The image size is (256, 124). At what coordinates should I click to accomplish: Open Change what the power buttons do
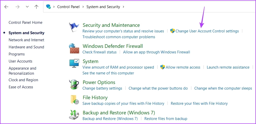[158, 88]
